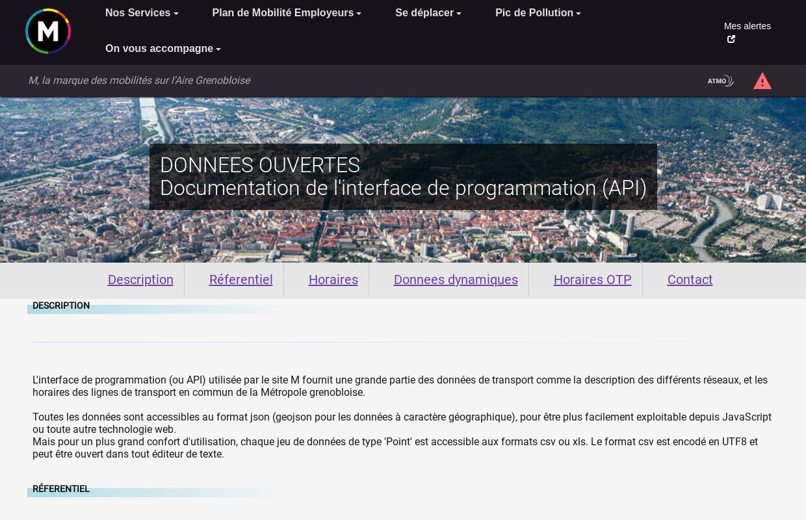Click 'Documentation de l'interface de programmation (API)' text
The image size is (806, 520).
[403, 188]
